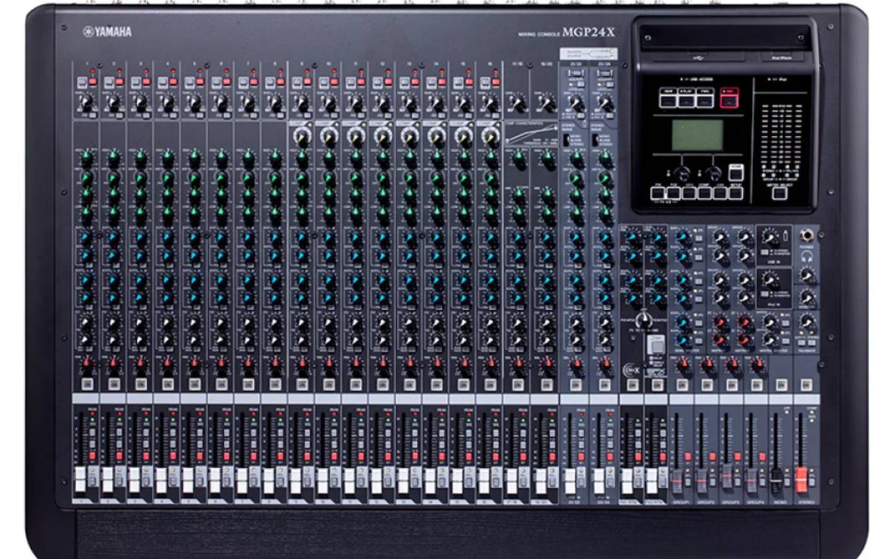Push the FX2 button below the LCD

click(673, 192)
